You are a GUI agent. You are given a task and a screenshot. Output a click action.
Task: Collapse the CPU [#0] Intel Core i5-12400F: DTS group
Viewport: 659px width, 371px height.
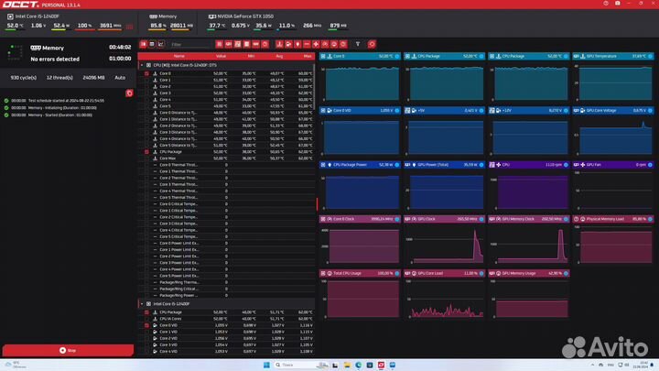pos(142,66)
